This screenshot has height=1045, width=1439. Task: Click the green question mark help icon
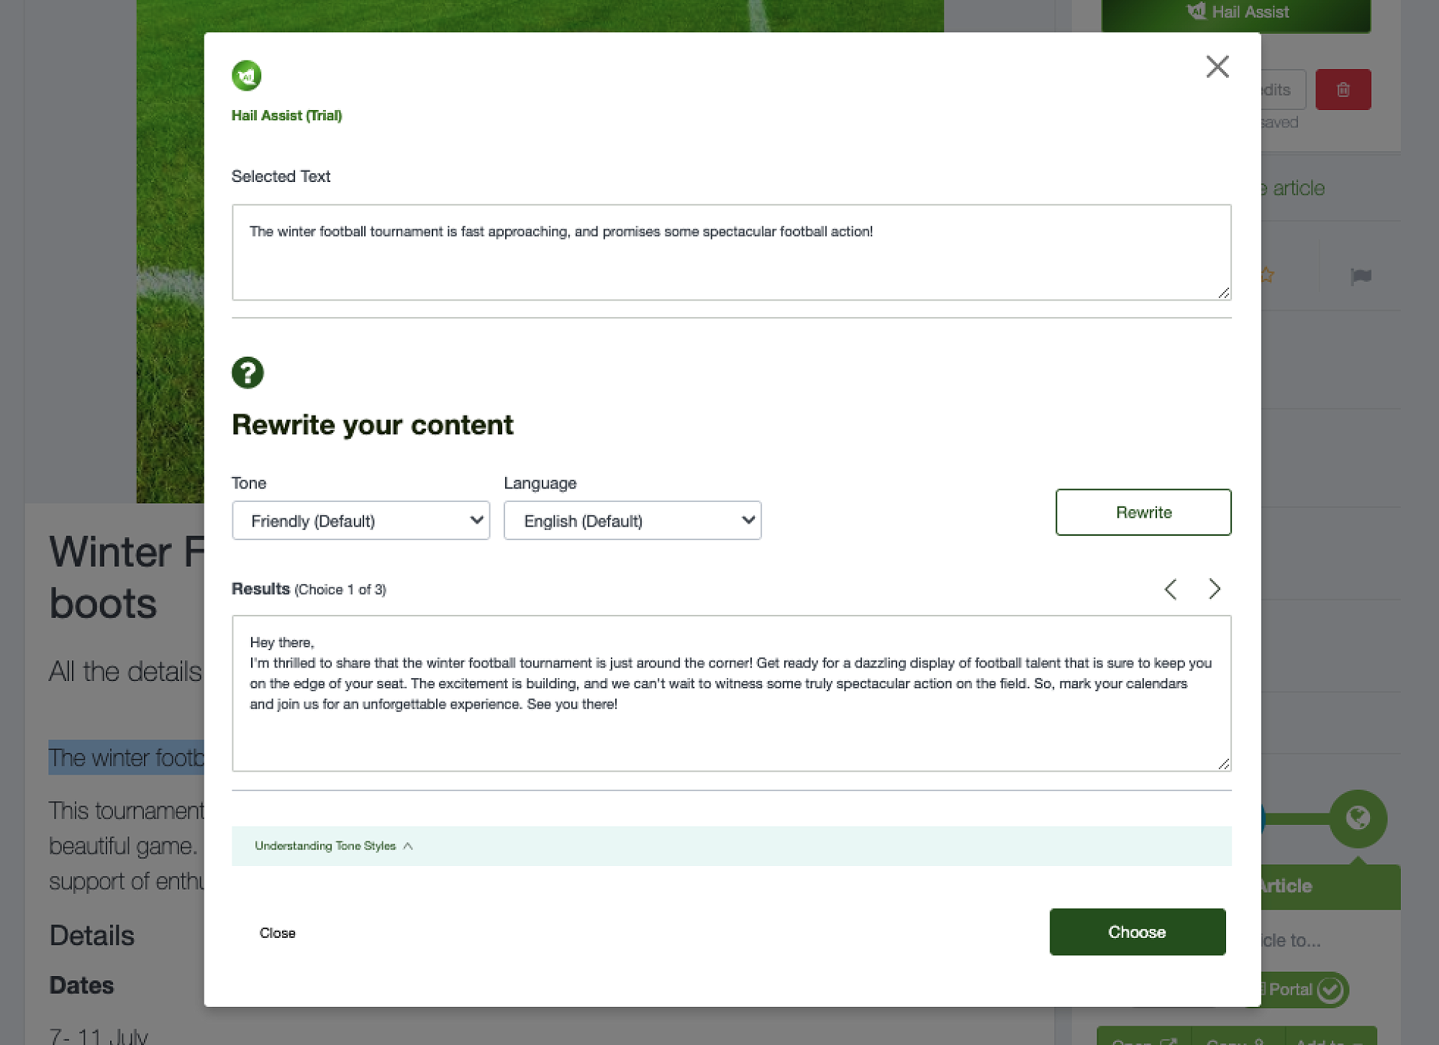coord(248,373)
